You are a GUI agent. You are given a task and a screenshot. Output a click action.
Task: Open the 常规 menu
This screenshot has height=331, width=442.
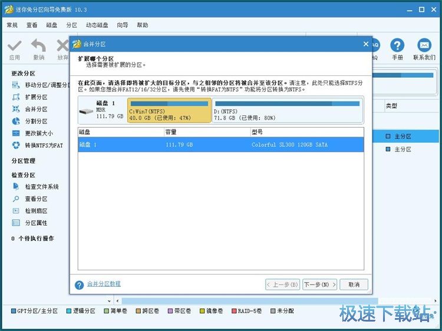[12, 25]
